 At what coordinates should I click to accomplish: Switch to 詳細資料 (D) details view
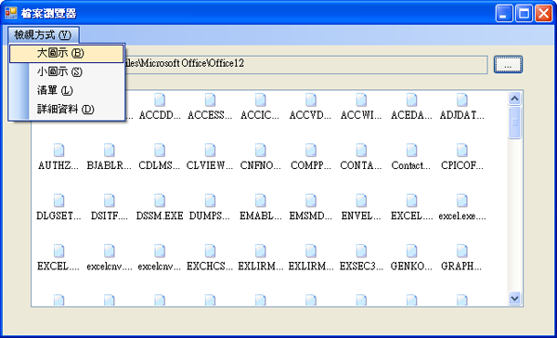[x=67, y=110]
